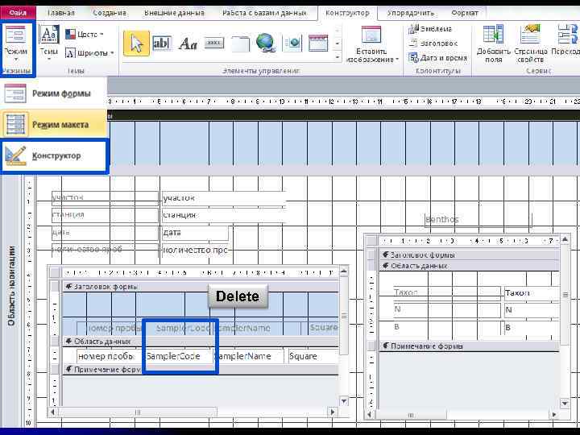Screen dimensions: 580x435
Task: Select the станция label
Action: 105,215
